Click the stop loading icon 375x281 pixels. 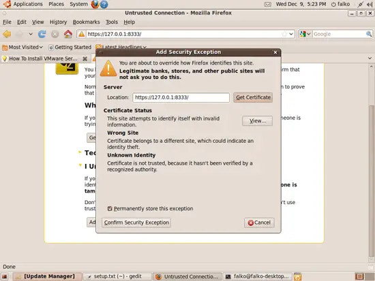(55, 34)
